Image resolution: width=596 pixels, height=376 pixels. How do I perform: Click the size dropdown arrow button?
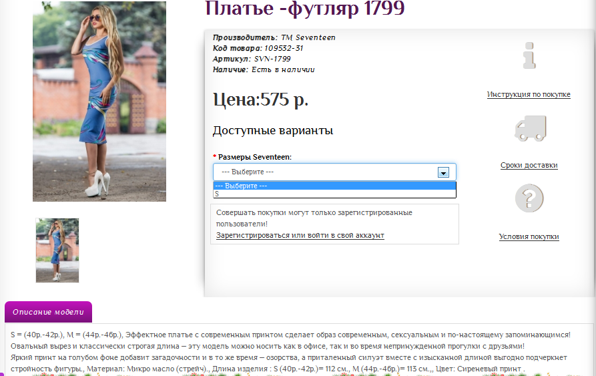coord(443,172)
